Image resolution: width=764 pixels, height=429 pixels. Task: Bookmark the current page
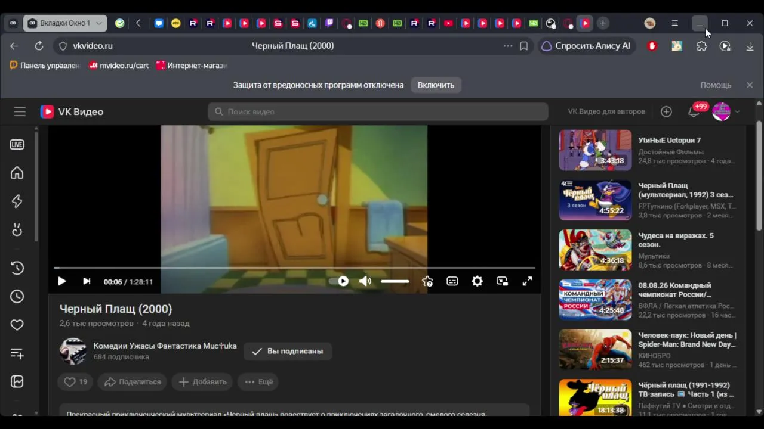(x=524, y=46)
